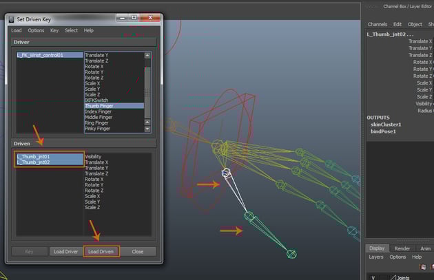
Task: Click the Load Driven button
Action: [101, 252]
